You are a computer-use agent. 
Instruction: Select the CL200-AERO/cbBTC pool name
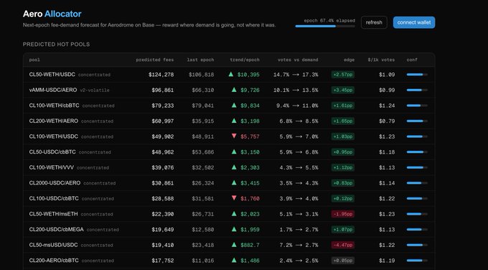tap(54, 261)
